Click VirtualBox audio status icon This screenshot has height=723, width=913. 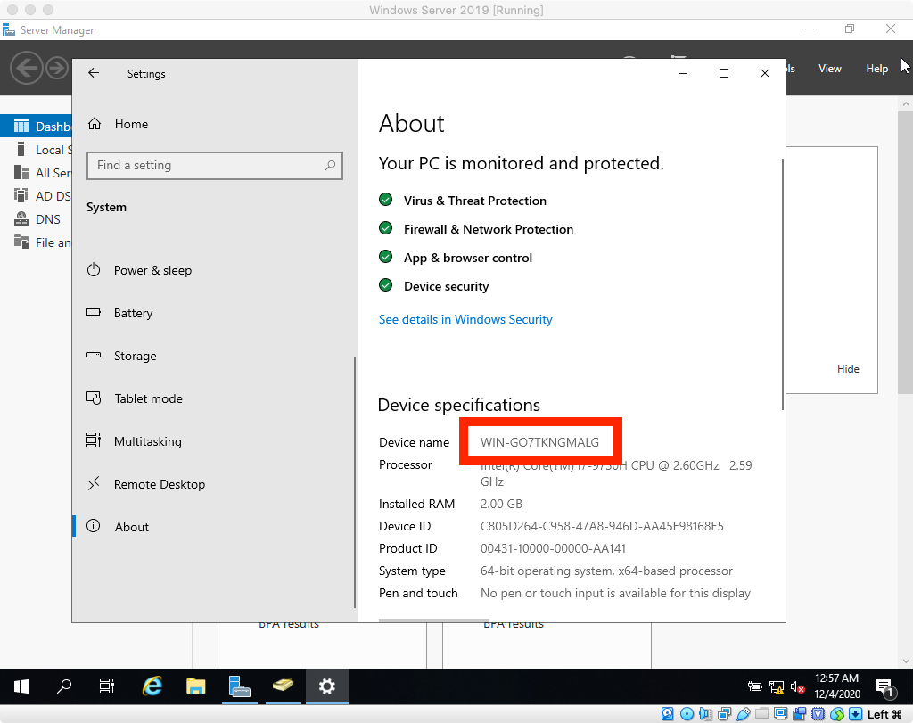point(706,714)
